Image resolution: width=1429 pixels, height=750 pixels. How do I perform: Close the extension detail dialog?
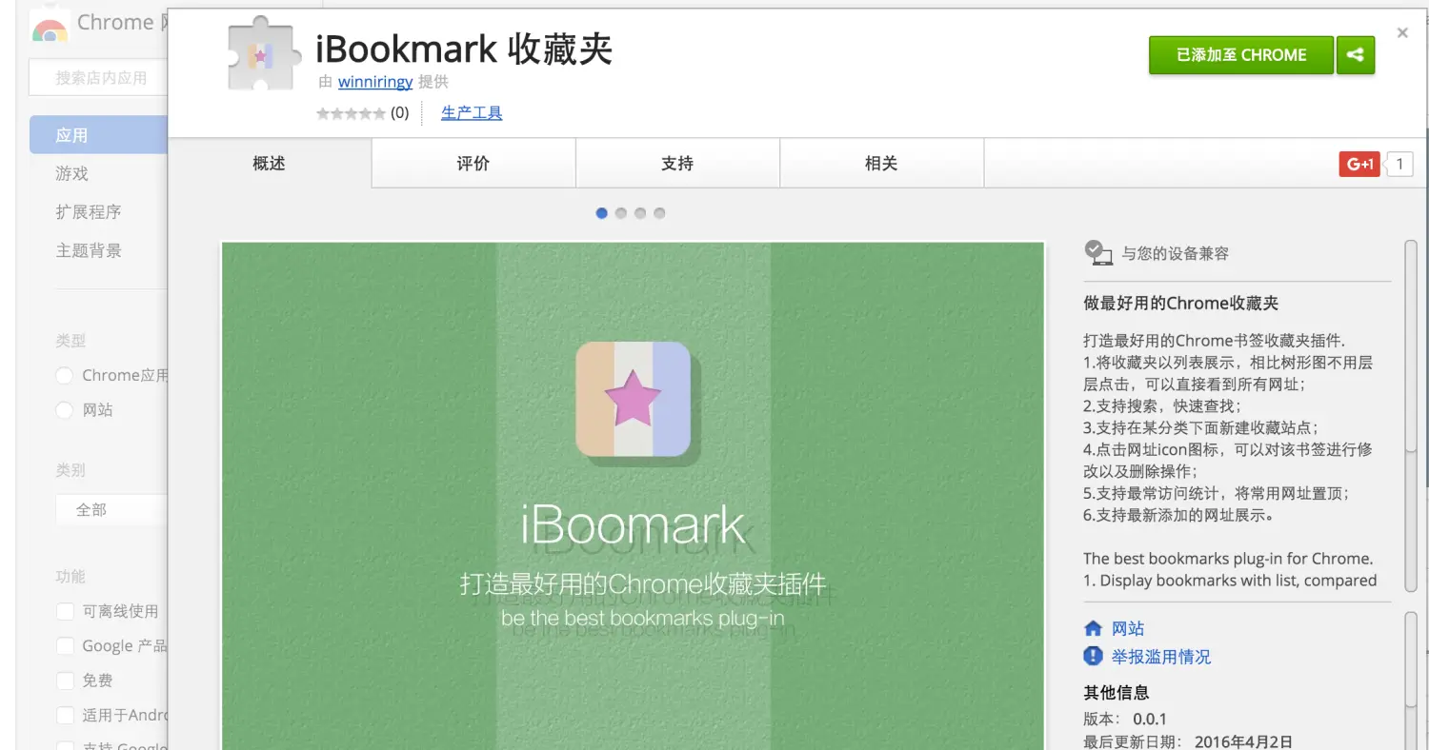tap(1402, 32)
